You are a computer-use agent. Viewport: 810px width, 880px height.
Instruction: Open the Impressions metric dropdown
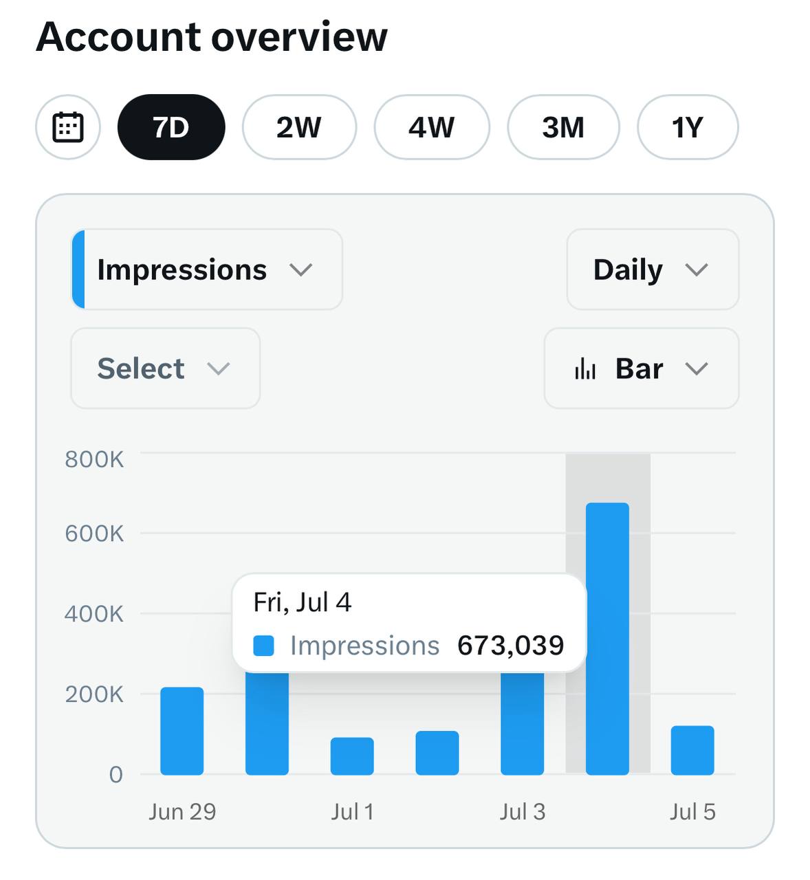tap(206, 269)
